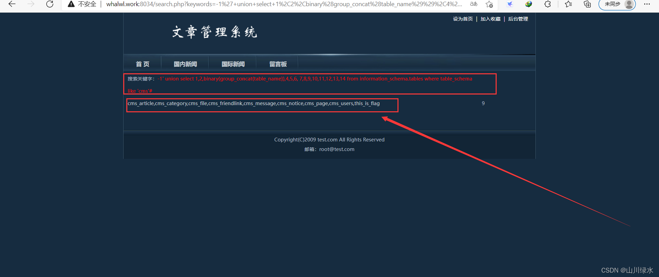This screenshot has height=277, width=659.
Task: Click the green globe extension icon
Action: tap(529, 4)
